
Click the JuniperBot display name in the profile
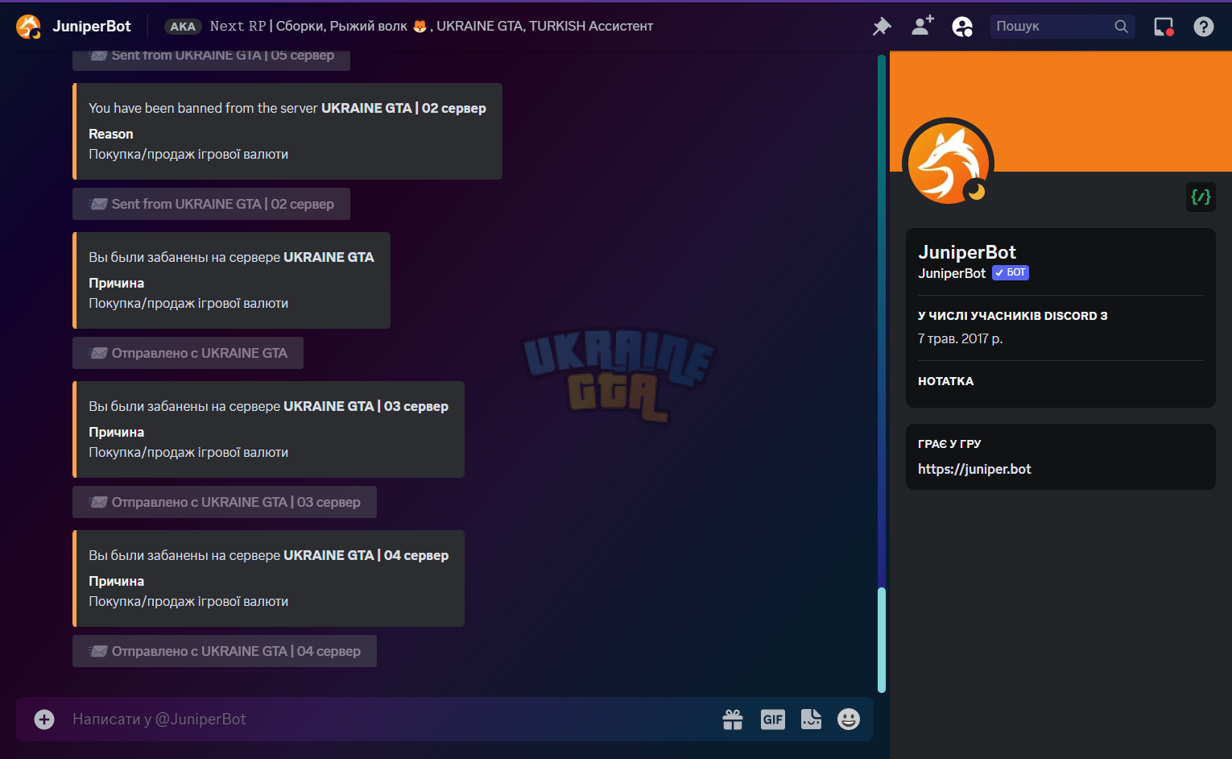(967, 252)
